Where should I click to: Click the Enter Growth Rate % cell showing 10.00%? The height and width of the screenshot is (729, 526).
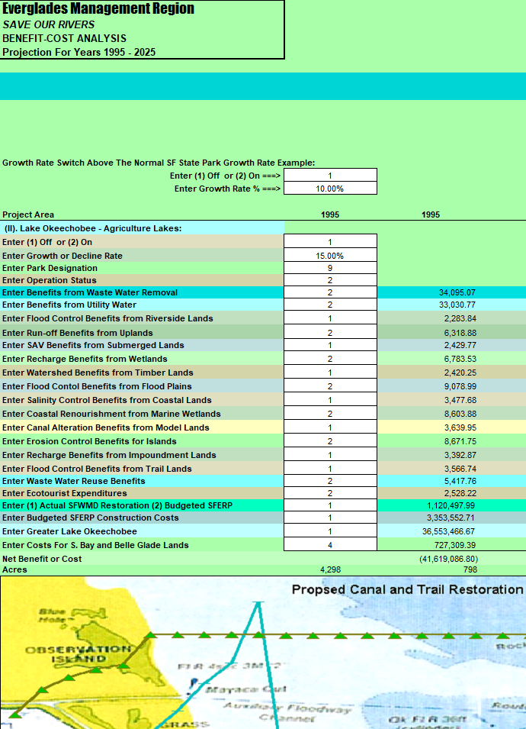[x=330, y=189]
